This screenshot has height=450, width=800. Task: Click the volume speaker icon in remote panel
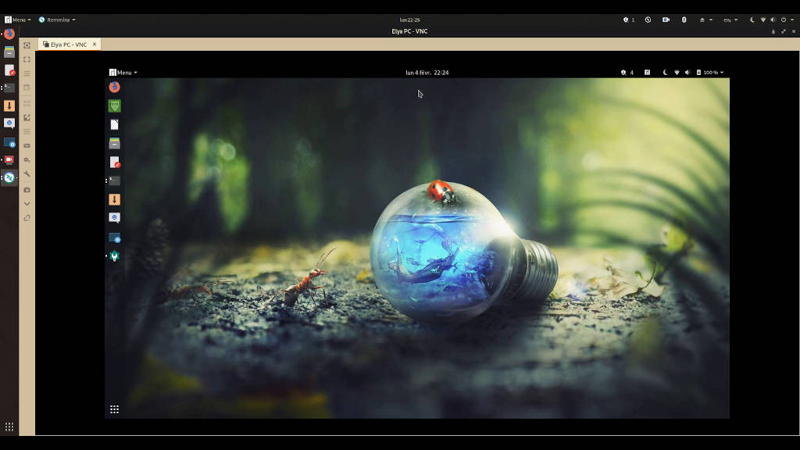coord(687,73)
